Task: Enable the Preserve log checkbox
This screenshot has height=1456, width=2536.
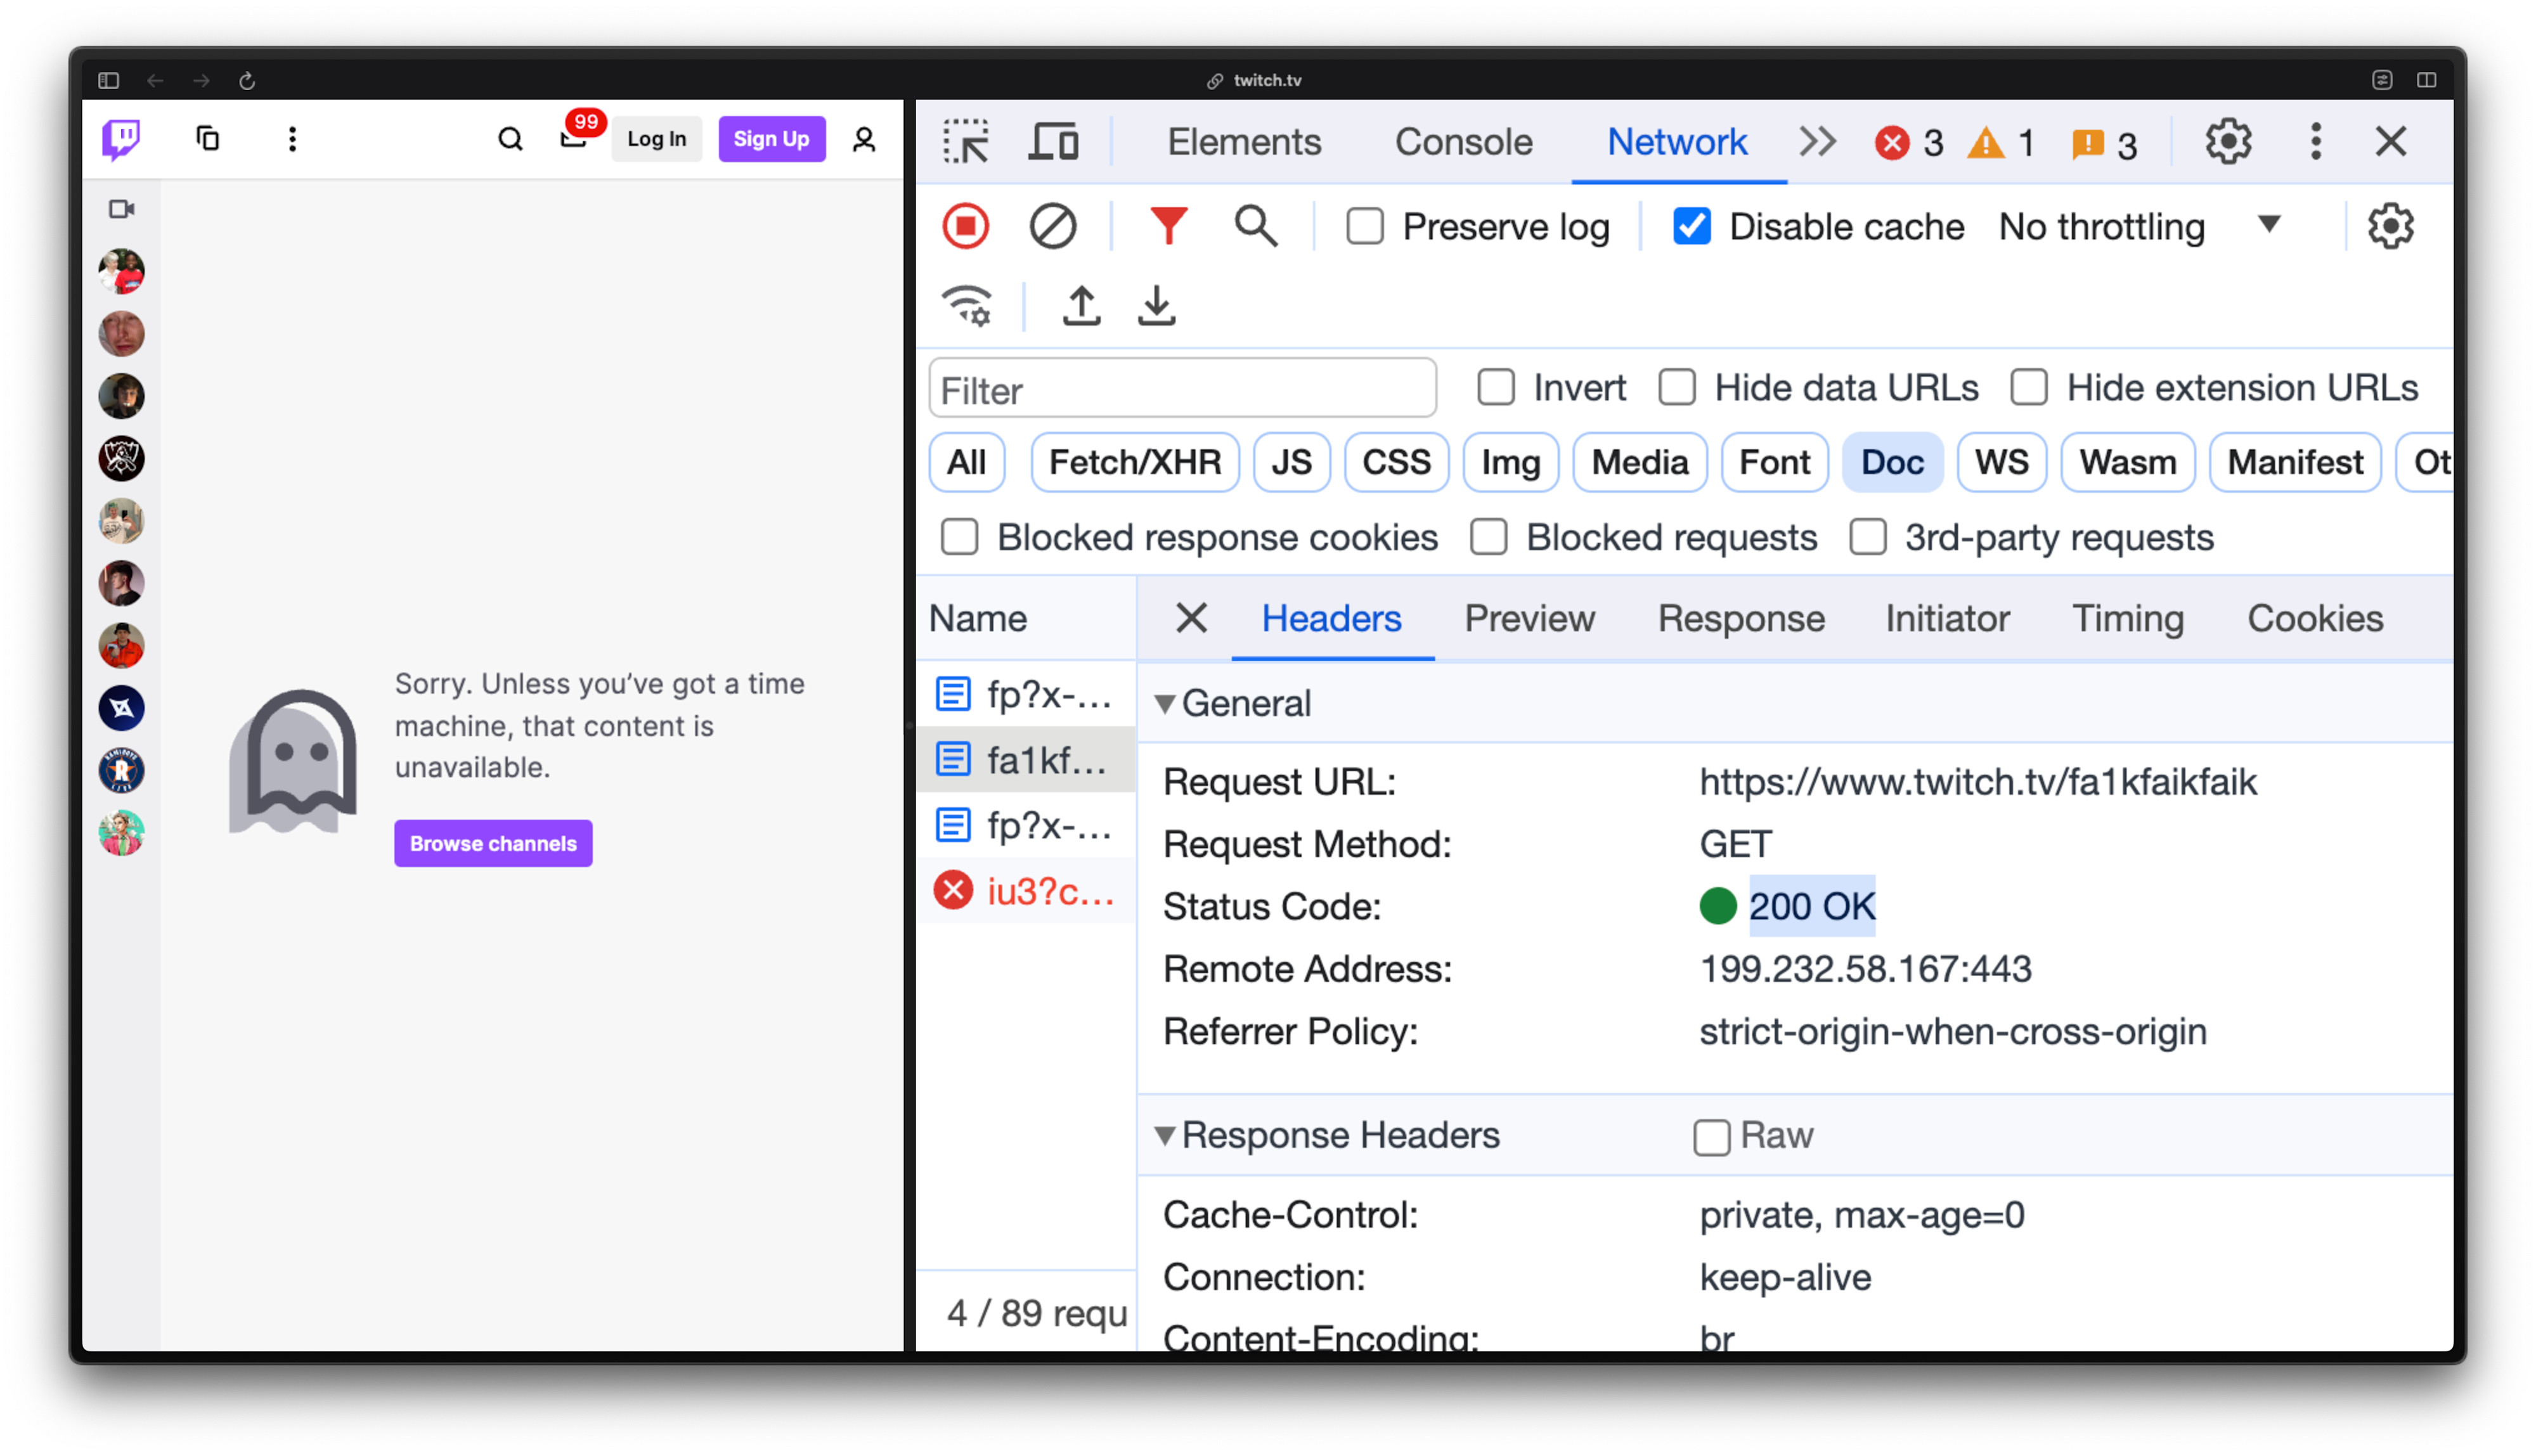Action: (1364, 226)
